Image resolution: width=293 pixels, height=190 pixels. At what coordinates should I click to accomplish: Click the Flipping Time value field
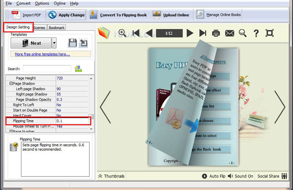coord(72,121)
